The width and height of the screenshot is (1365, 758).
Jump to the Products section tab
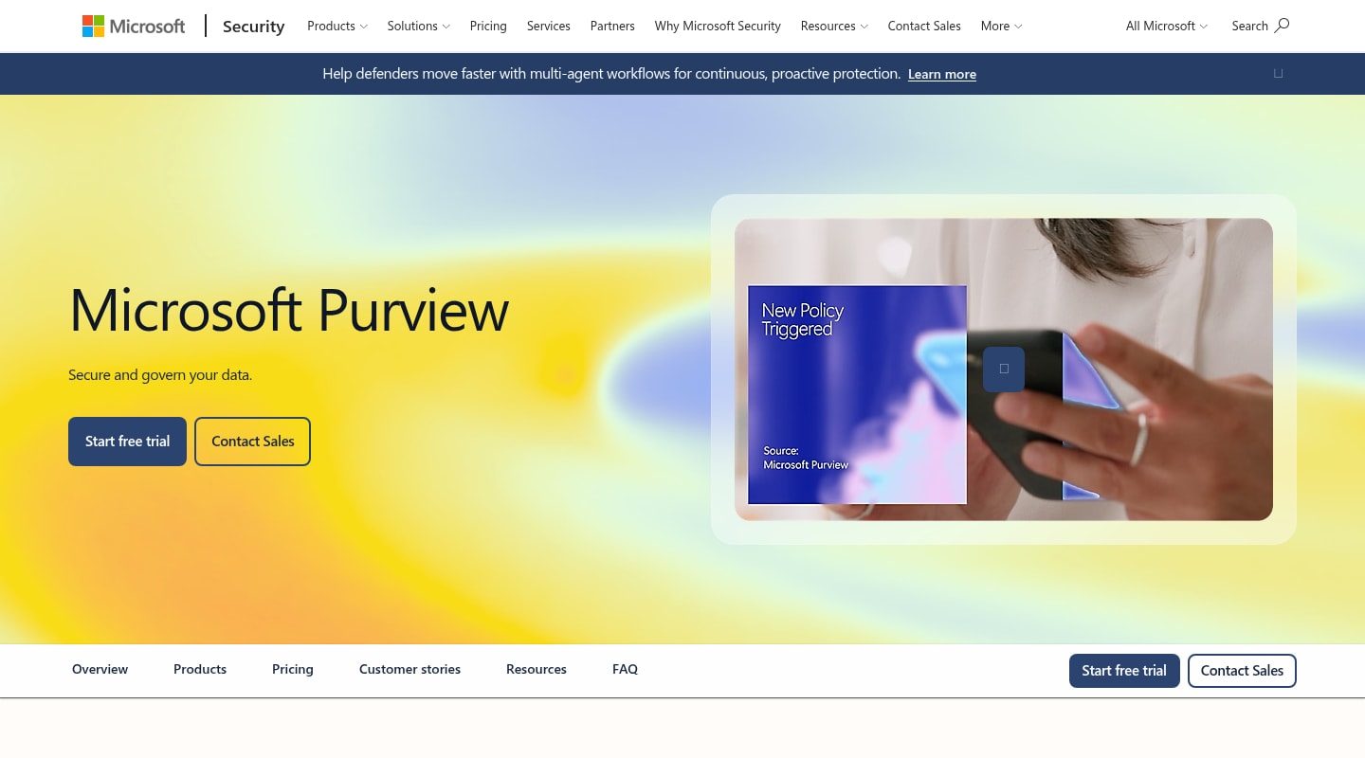pyautogui.click(x=200, y=669)
